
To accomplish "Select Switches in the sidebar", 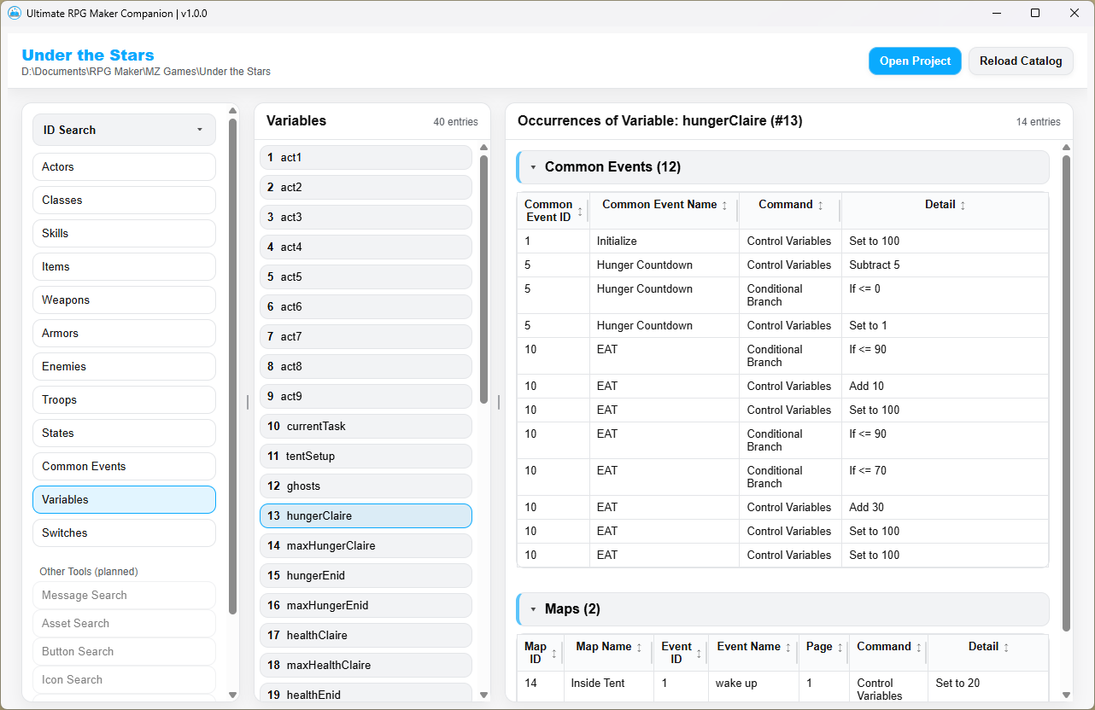I will pyautogui.click(x=124, y=532).
